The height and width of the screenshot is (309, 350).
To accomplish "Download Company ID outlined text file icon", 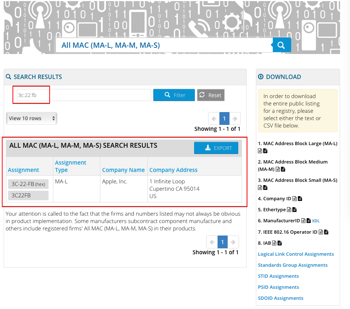I will click(x=294, y=198).
